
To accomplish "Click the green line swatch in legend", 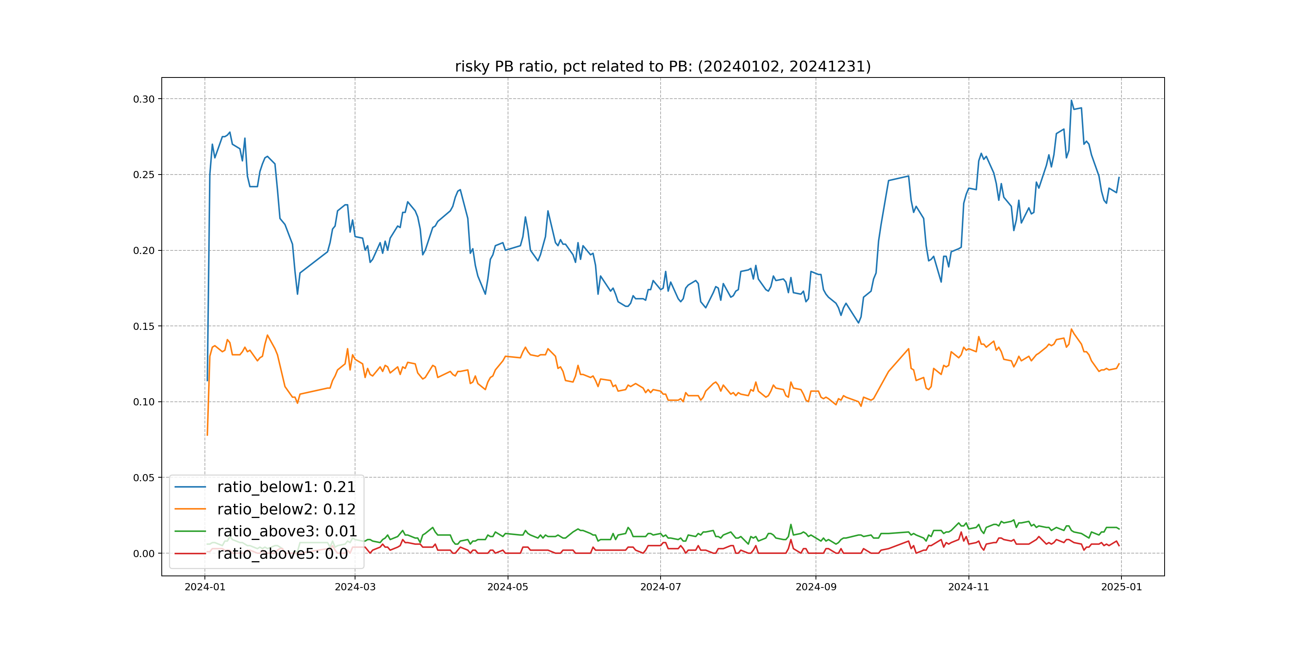I will point(190,531).
